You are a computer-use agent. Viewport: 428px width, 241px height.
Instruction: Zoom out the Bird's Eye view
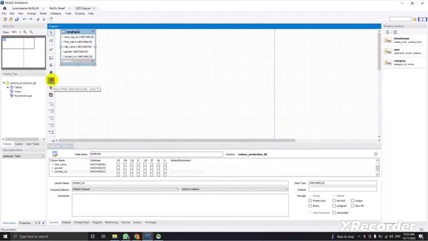31,32
